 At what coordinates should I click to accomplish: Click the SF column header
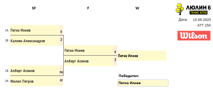(x=34, y=8)
